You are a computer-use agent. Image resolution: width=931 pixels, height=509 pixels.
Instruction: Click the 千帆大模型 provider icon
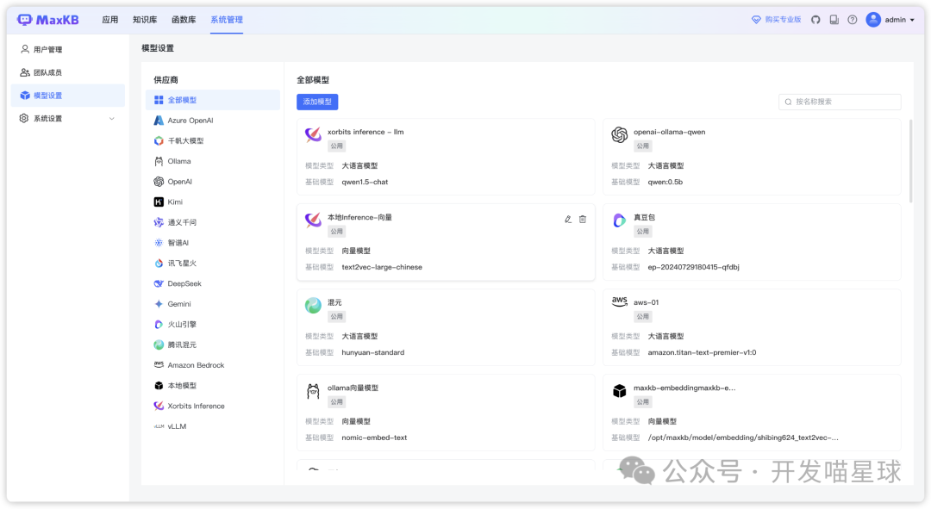pos(159,140)
